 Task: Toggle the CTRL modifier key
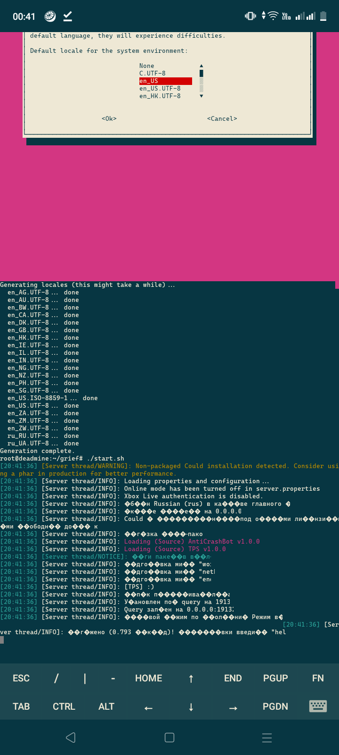[x=64, y=706]
